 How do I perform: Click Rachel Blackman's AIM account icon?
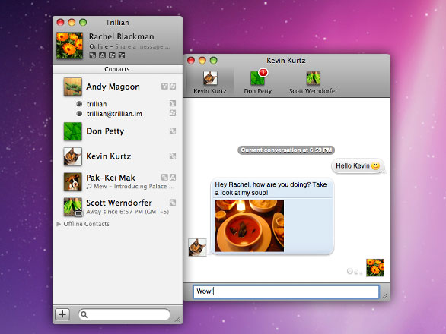[x=103, y=55]
